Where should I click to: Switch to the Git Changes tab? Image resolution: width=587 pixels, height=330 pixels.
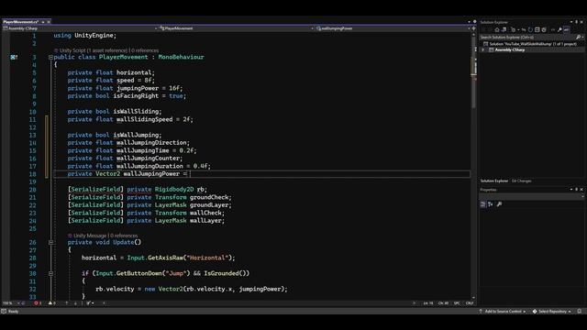point(521,181)
